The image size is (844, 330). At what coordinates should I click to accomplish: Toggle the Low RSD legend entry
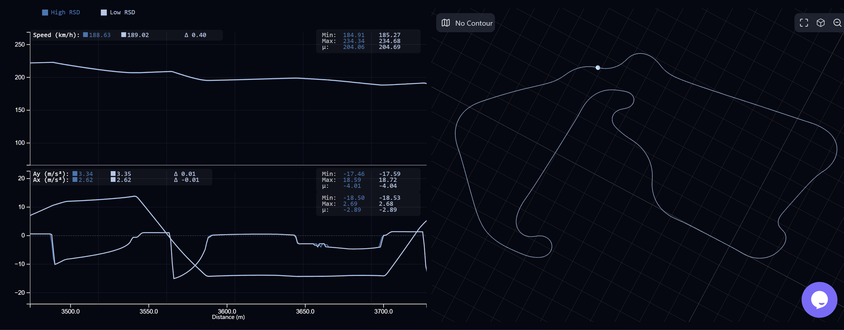(118, 13)
